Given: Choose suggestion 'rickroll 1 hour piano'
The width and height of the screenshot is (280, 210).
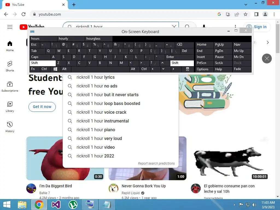Looking at the screenshot, I should click(121, 130).
